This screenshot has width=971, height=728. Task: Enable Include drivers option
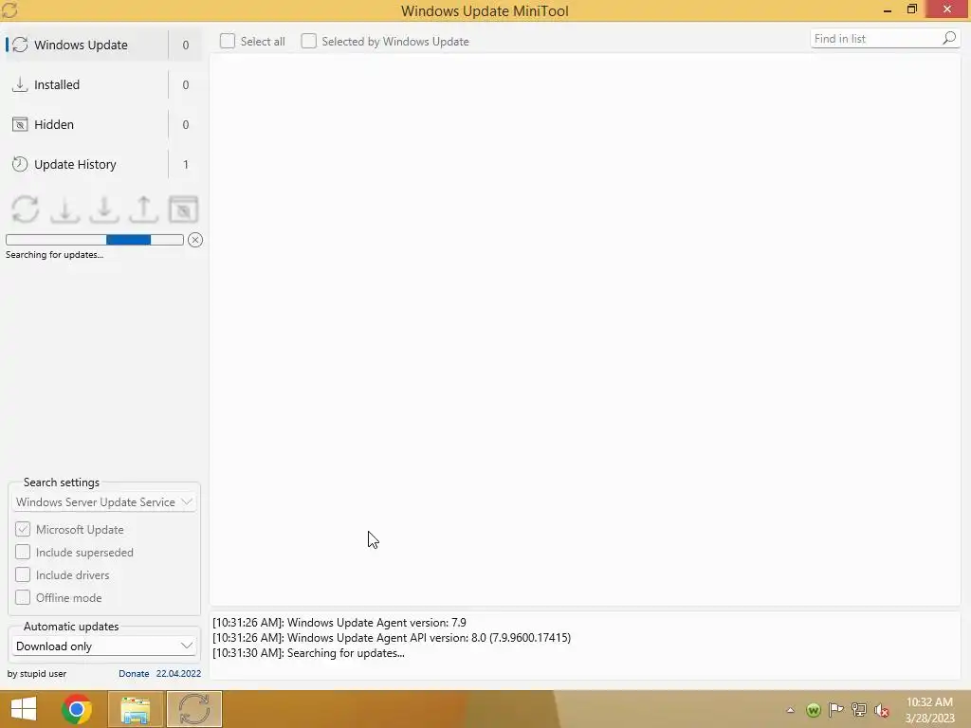pyautogui.click(x=23, y=575)
